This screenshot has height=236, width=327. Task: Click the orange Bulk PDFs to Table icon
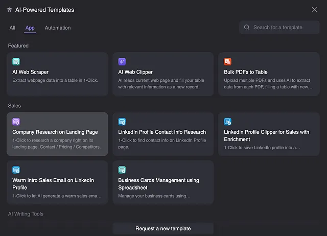(x=228, y=62)
